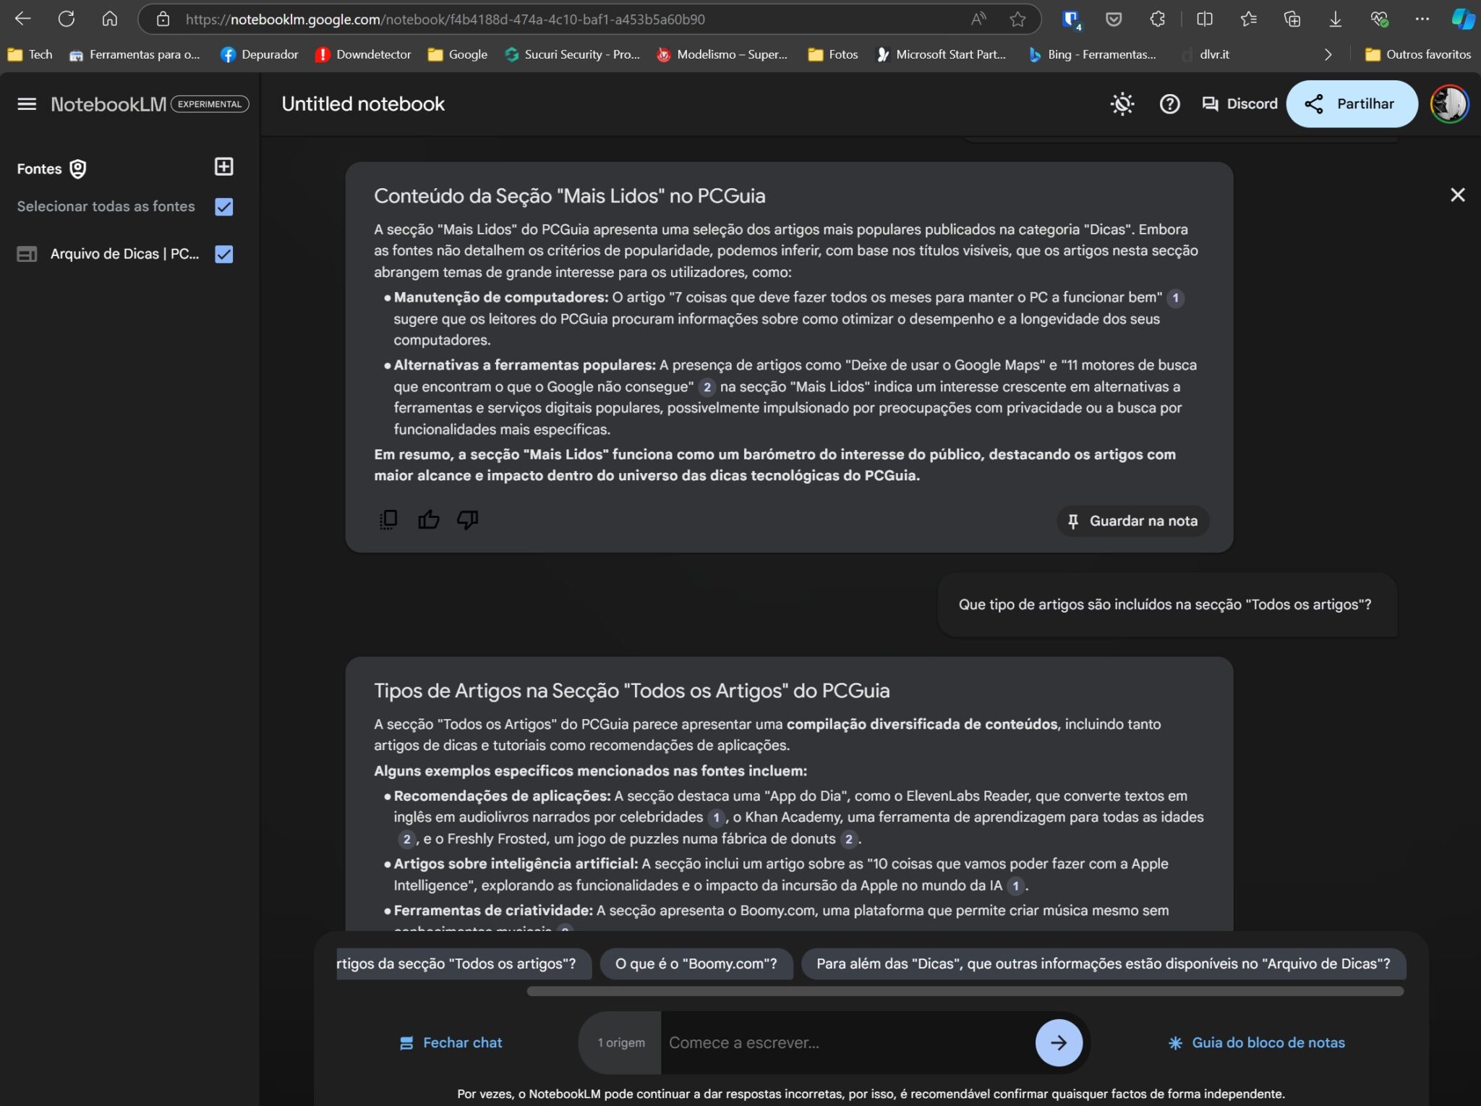Open the Google bookmarks folder
The width and height of the screenshot is (1481, 1106).
pyautogui.click(x=458, y=54)
